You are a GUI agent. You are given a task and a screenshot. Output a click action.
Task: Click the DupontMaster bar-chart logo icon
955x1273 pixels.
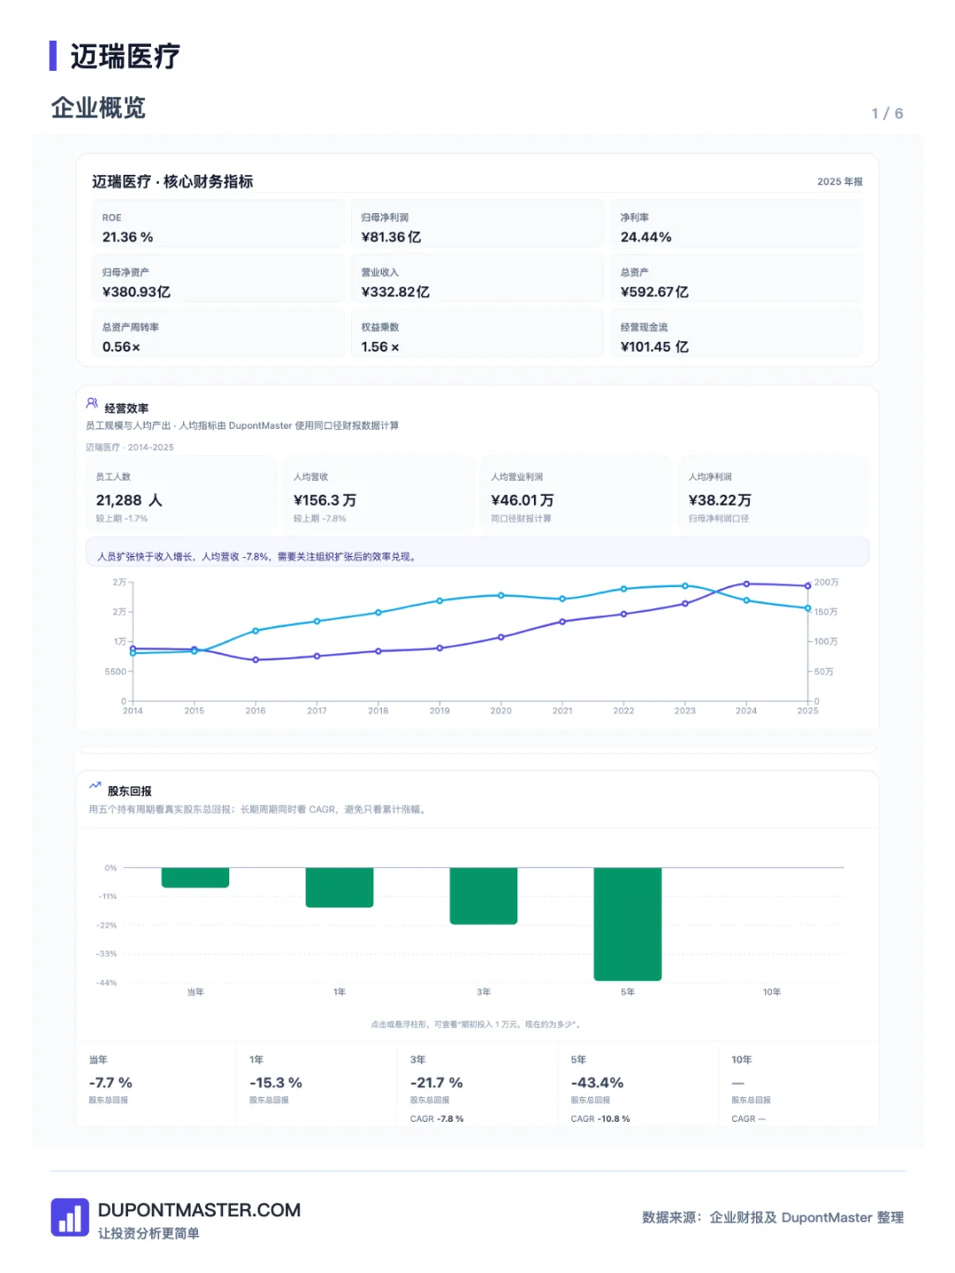pyautogui.click(x=70, y=1217)
